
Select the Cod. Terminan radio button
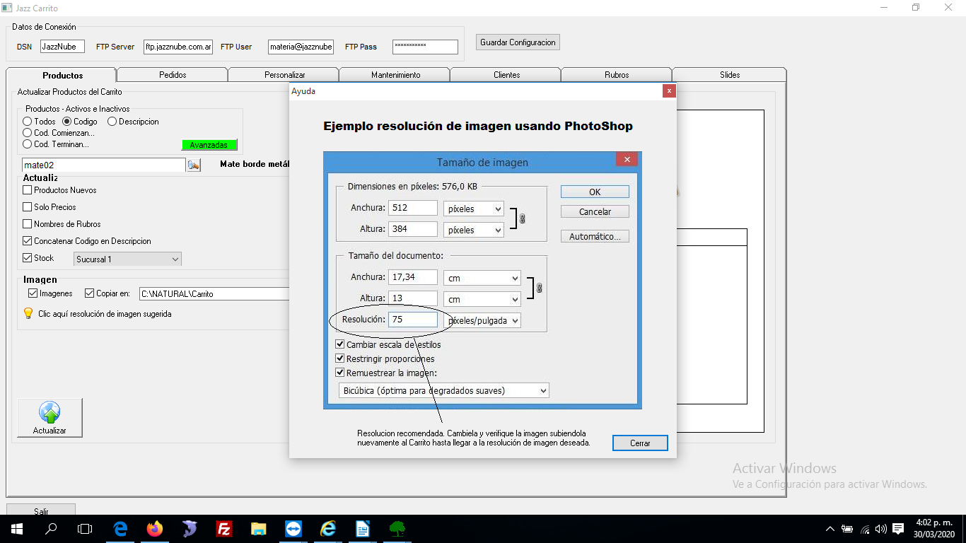tap(28, 144)
